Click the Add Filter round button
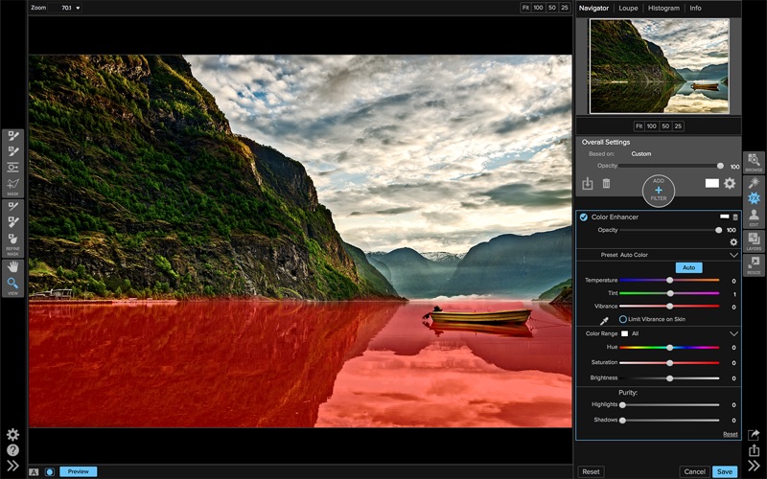Image resolution: width=767 pixels, height=479 pixels. pos(659,190)
